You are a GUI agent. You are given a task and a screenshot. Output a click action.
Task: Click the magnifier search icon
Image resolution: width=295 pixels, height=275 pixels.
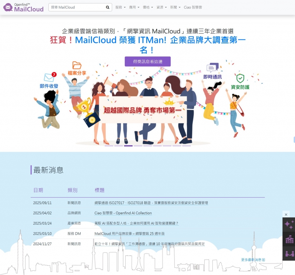[x=108, y=7]
